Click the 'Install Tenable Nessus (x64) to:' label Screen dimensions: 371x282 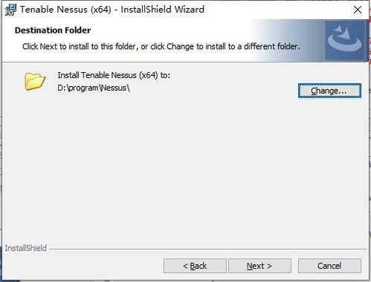pos(114,75)
